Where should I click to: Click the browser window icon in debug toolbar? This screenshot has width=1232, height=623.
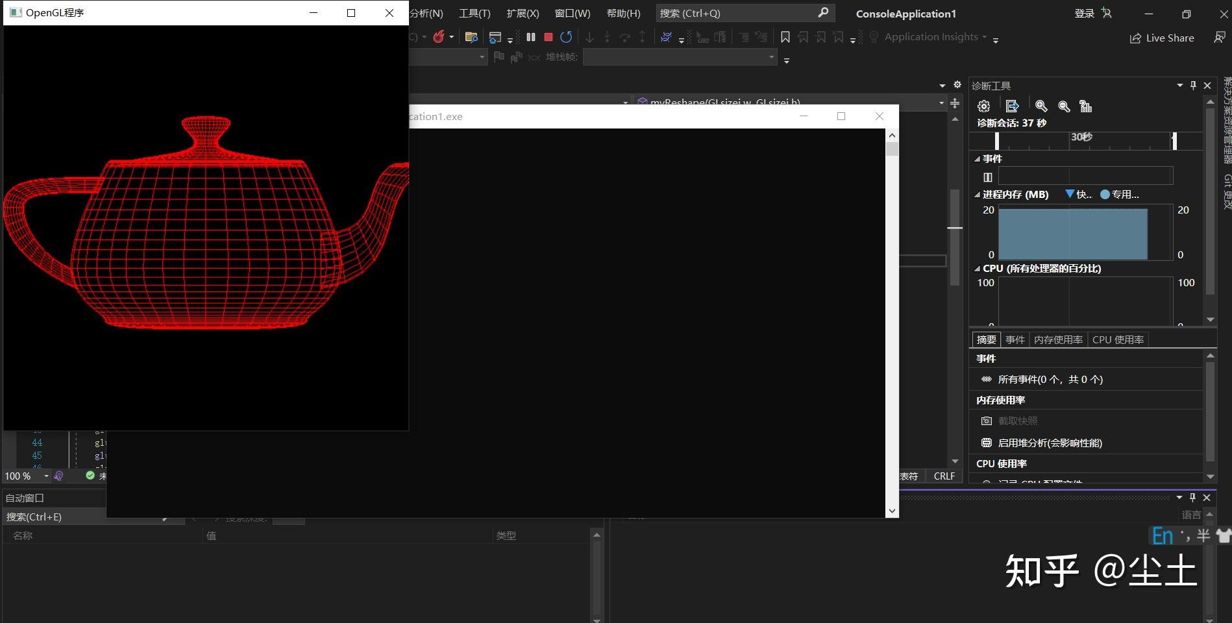(x=495, y=37)
